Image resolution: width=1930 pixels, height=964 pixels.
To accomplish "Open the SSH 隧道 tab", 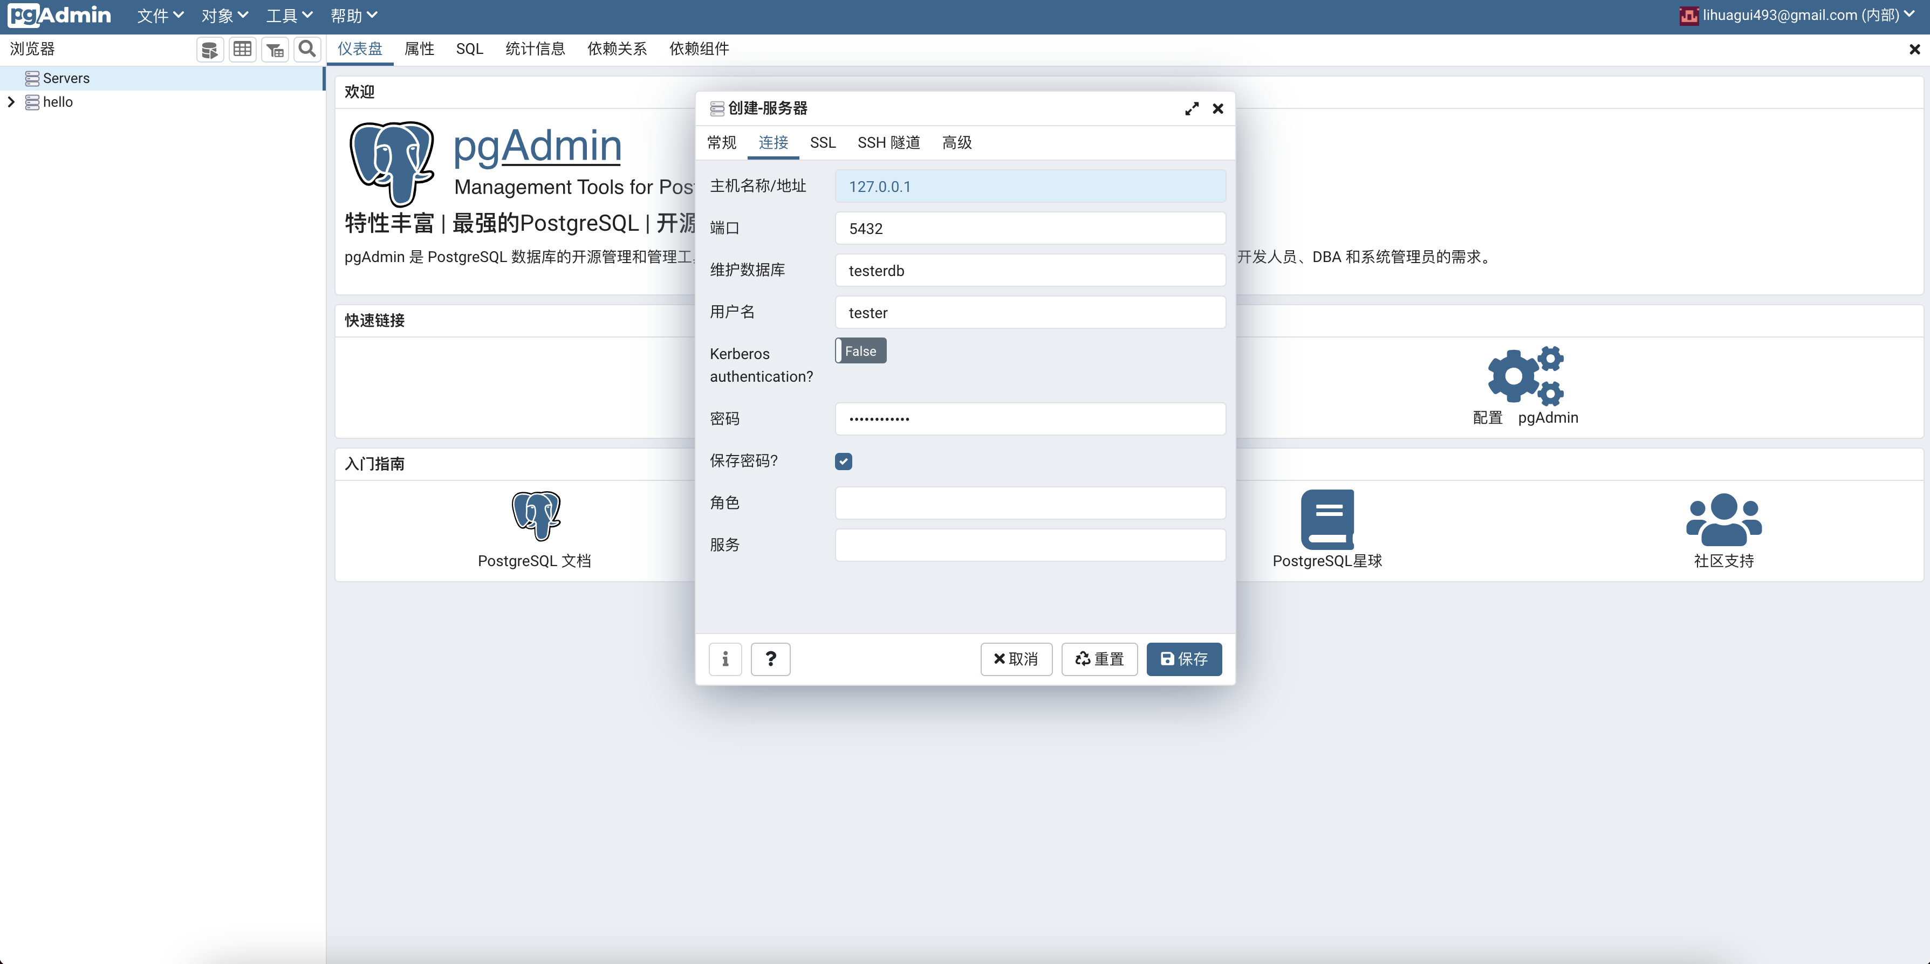I will point(888,142).
